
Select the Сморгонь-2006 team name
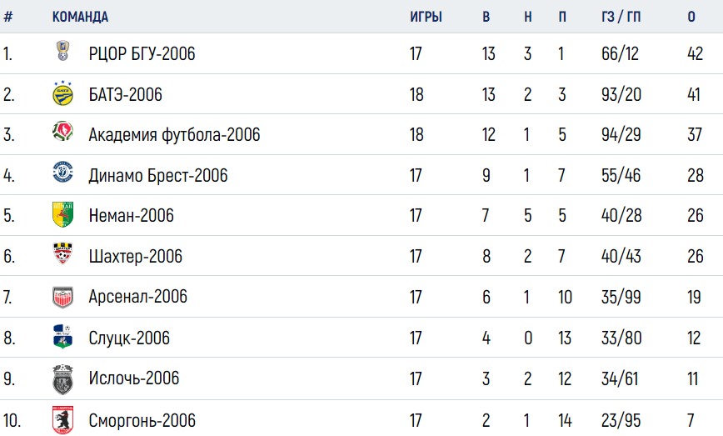142,421
